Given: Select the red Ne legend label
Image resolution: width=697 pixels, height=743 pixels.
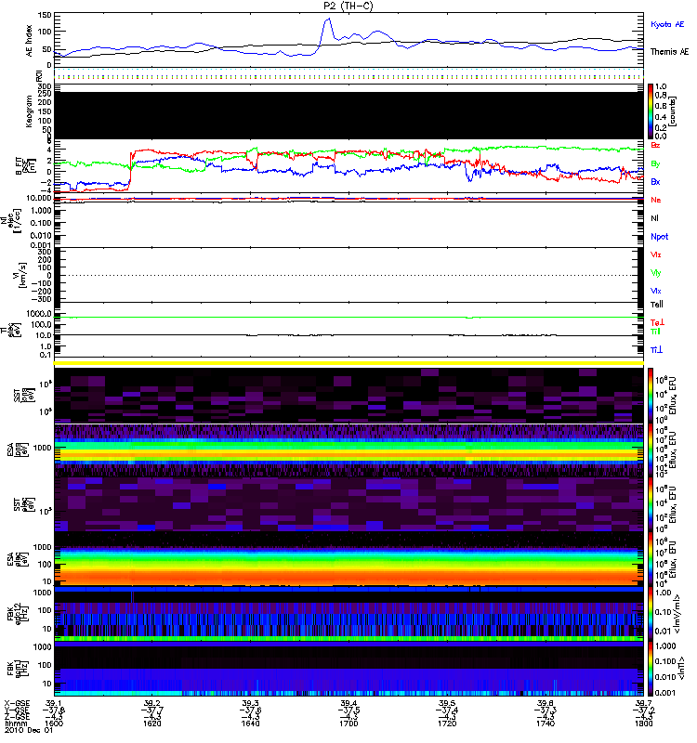Looking at the screenshot, I should click(x=656, y=200).
